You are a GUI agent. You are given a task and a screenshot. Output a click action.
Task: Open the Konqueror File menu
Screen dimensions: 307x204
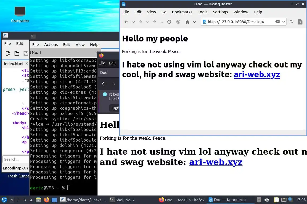point(126,12)
